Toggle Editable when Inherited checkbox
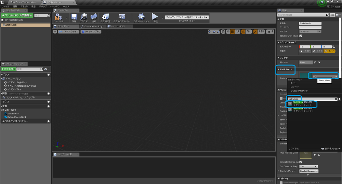This screenshot has height=184, width=342. point(301,36)
